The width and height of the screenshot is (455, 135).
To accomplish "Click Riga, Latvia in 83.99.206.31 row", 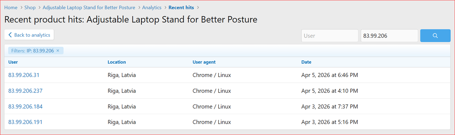I will pyautogui.click(x=122, y=75).
